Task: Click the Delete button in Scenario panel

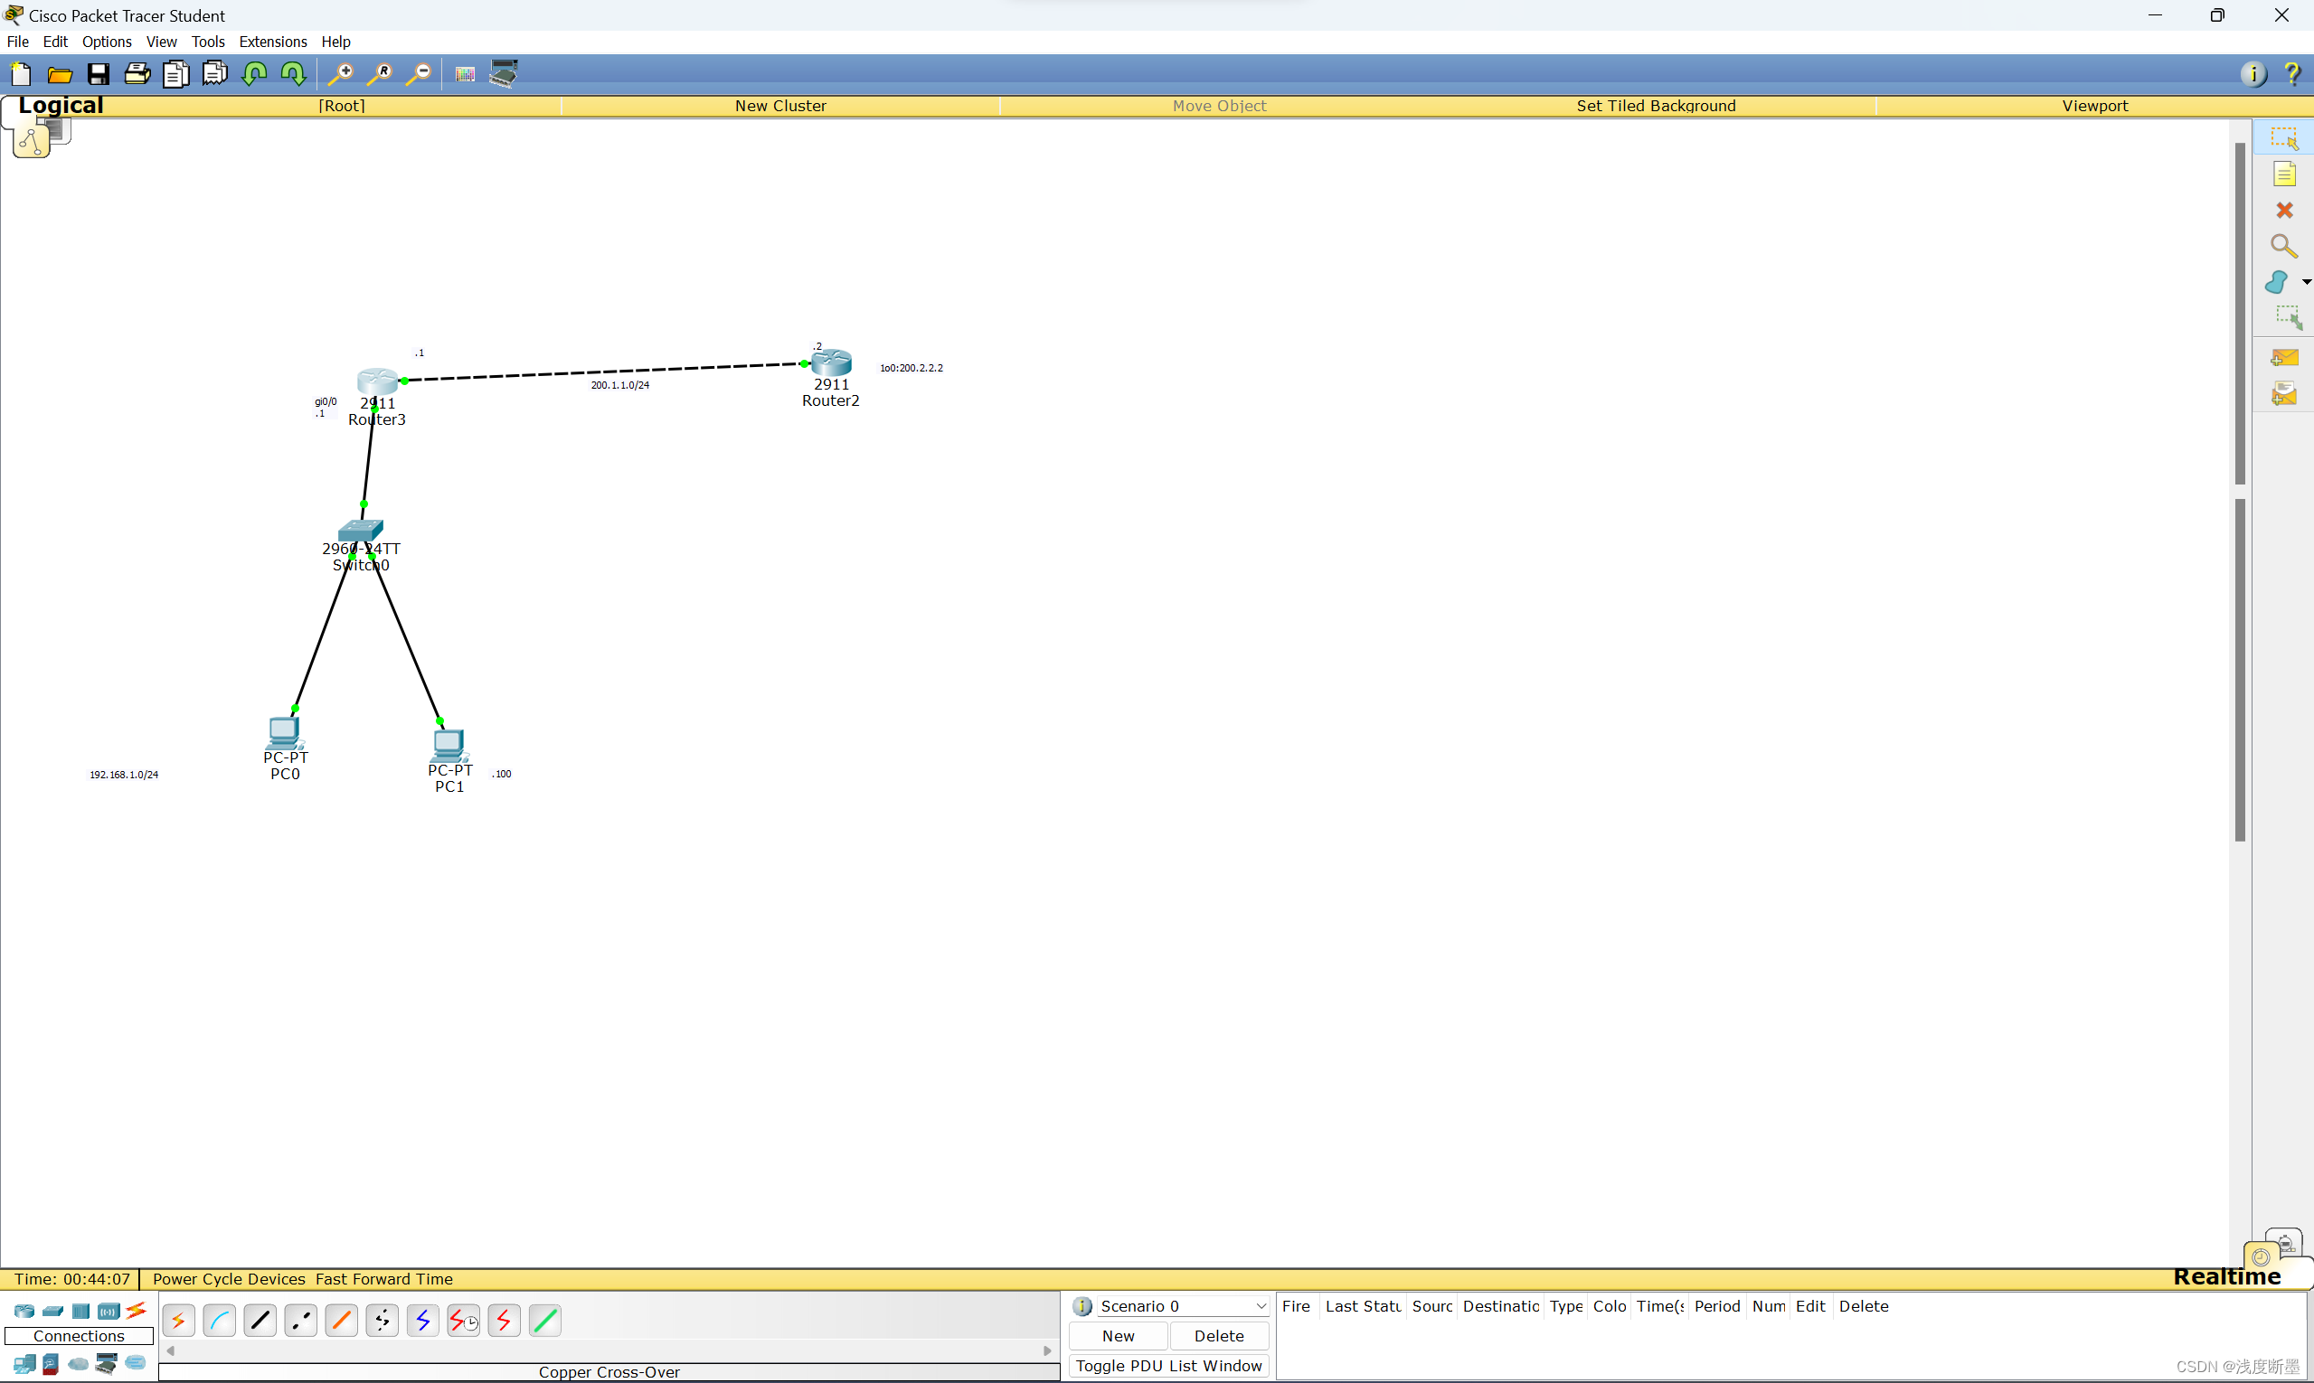Action: [x=1221, y=1335]
